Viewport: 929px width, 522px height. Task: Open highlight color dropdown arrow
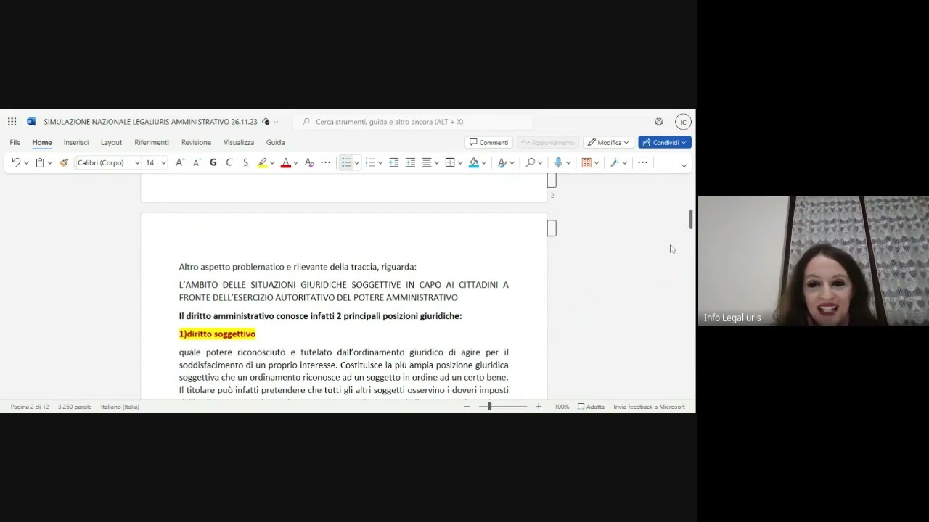[272, 162]
